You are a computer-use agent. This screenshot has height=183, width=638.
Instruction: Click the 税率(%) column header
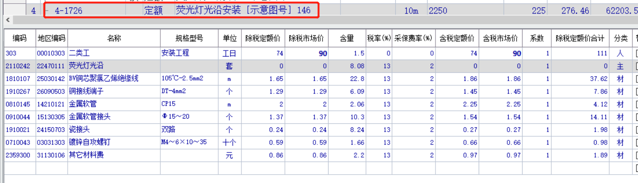[379, 38]
